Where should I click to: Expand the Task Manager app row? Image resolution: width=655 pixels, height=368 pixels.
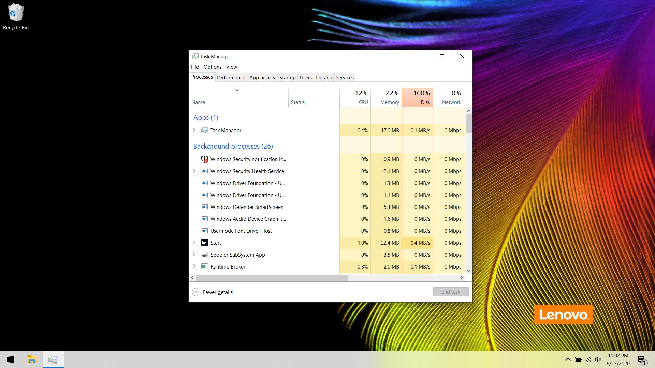(194, 130)
